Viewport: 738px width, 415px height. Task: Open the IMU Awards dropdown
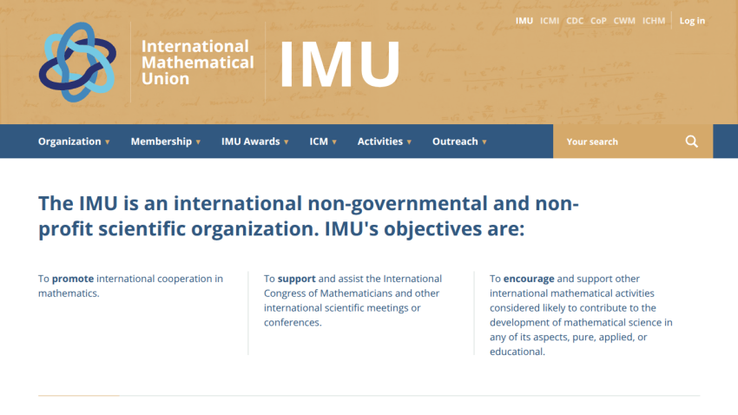pos(255,142)
